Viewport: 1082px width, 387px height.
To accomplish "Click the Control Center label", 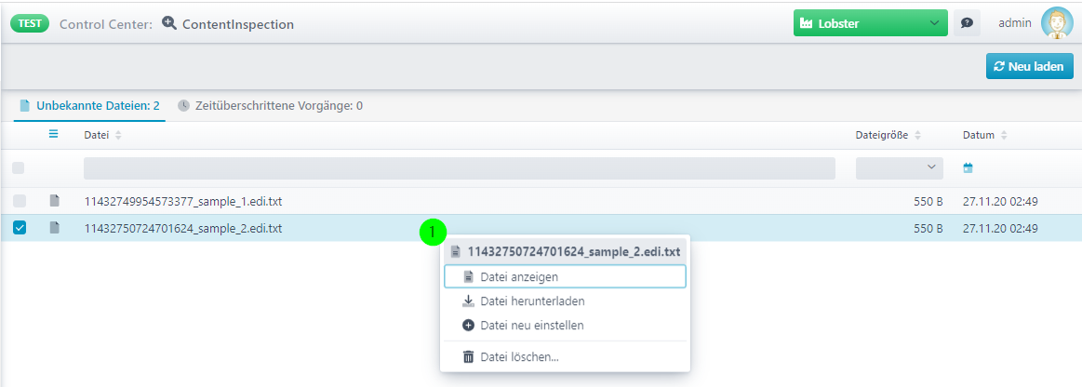I will [106, 24].
